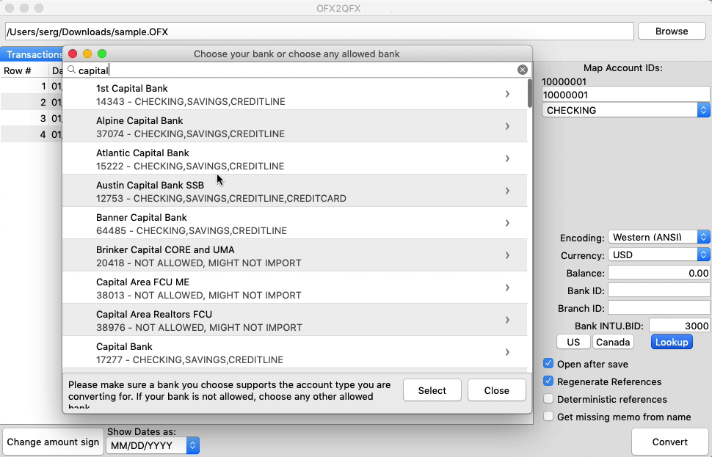Expand the Alpine Capital Bank chevron

point(507,126)
